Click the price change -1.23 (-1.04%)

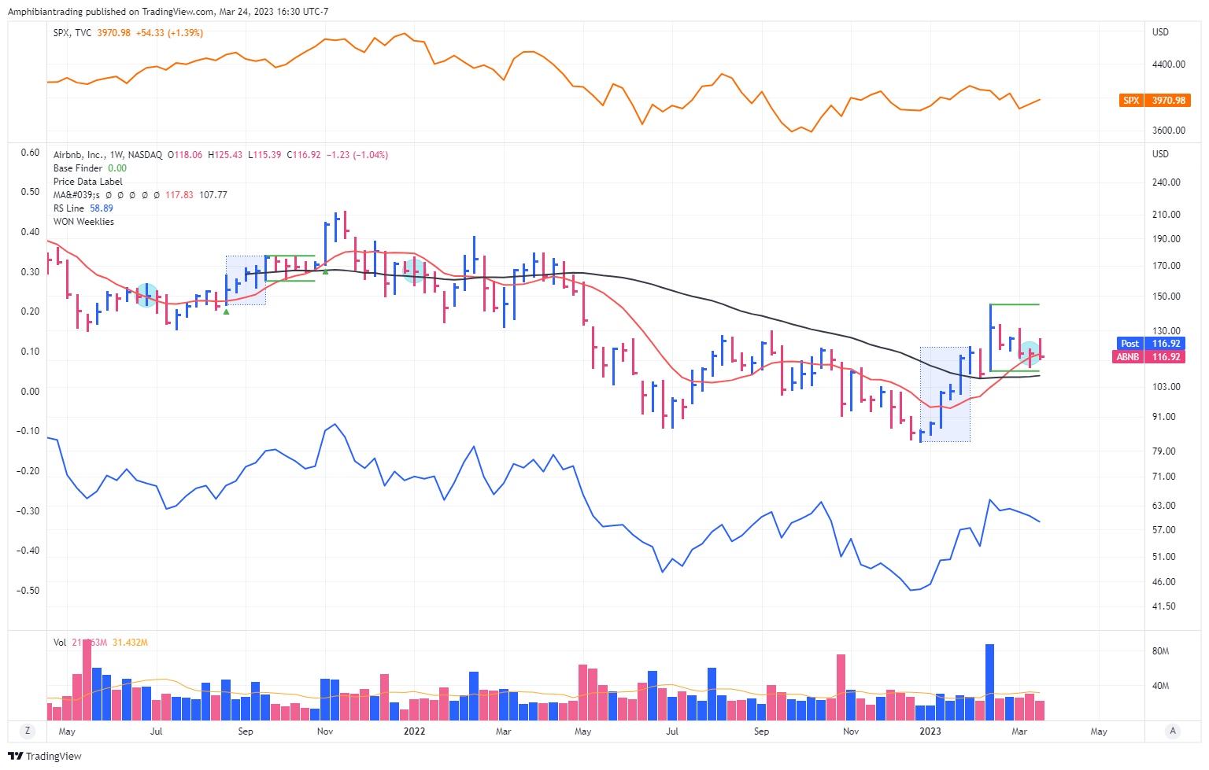[357, 155]
